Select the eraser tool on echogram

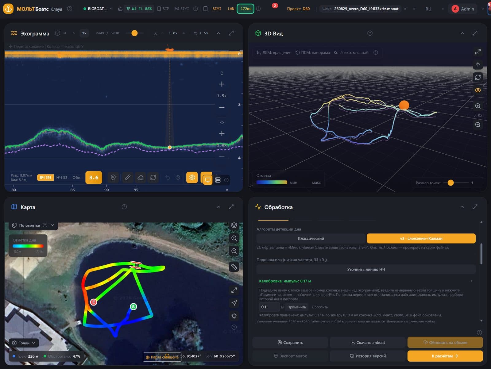(141, 178)
